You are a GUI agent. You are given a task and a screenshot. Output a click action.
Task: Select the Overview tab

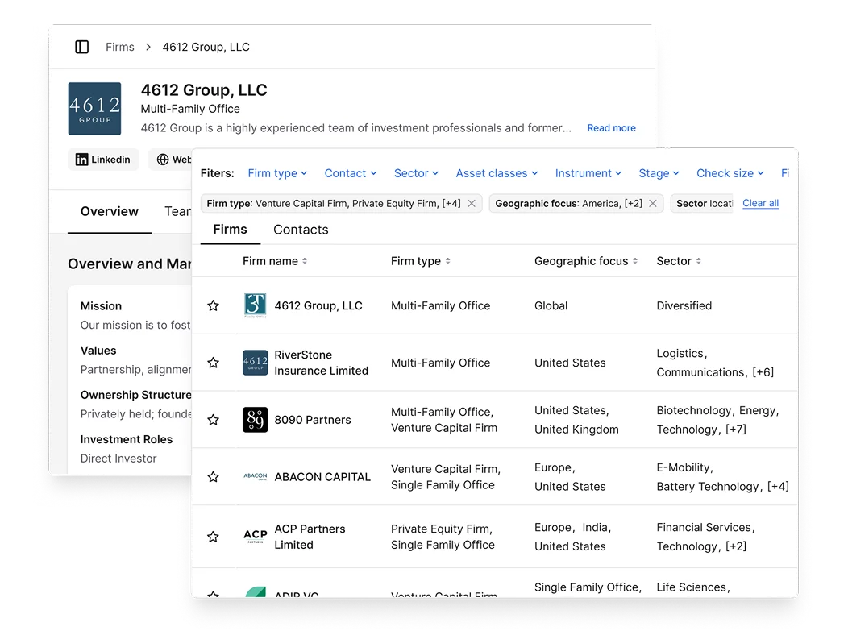pos(109,211)
